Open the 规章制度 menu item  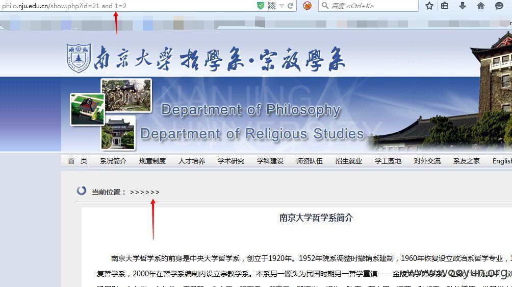152,161
